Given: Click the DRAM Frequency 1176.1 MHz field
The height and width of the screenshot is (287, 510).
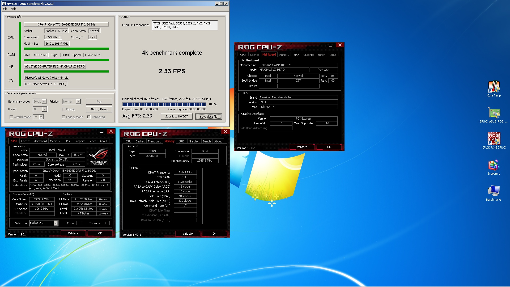Looking at the screenshot, I should 185,172.
